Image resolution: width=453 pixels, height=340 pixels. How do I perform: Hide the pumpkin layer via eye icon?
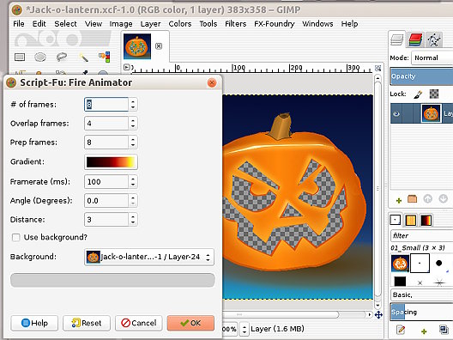(396, 113)
